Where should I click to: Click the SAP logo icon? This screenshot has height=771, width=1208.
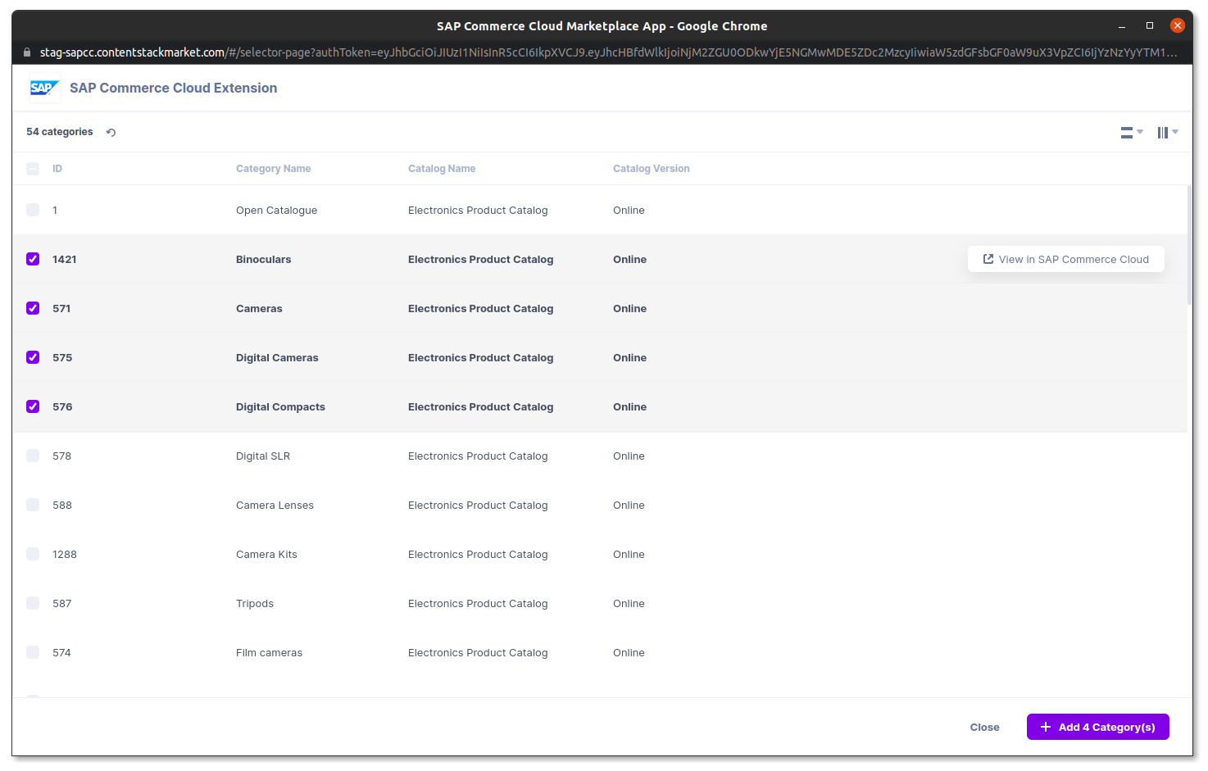[44, 88]
